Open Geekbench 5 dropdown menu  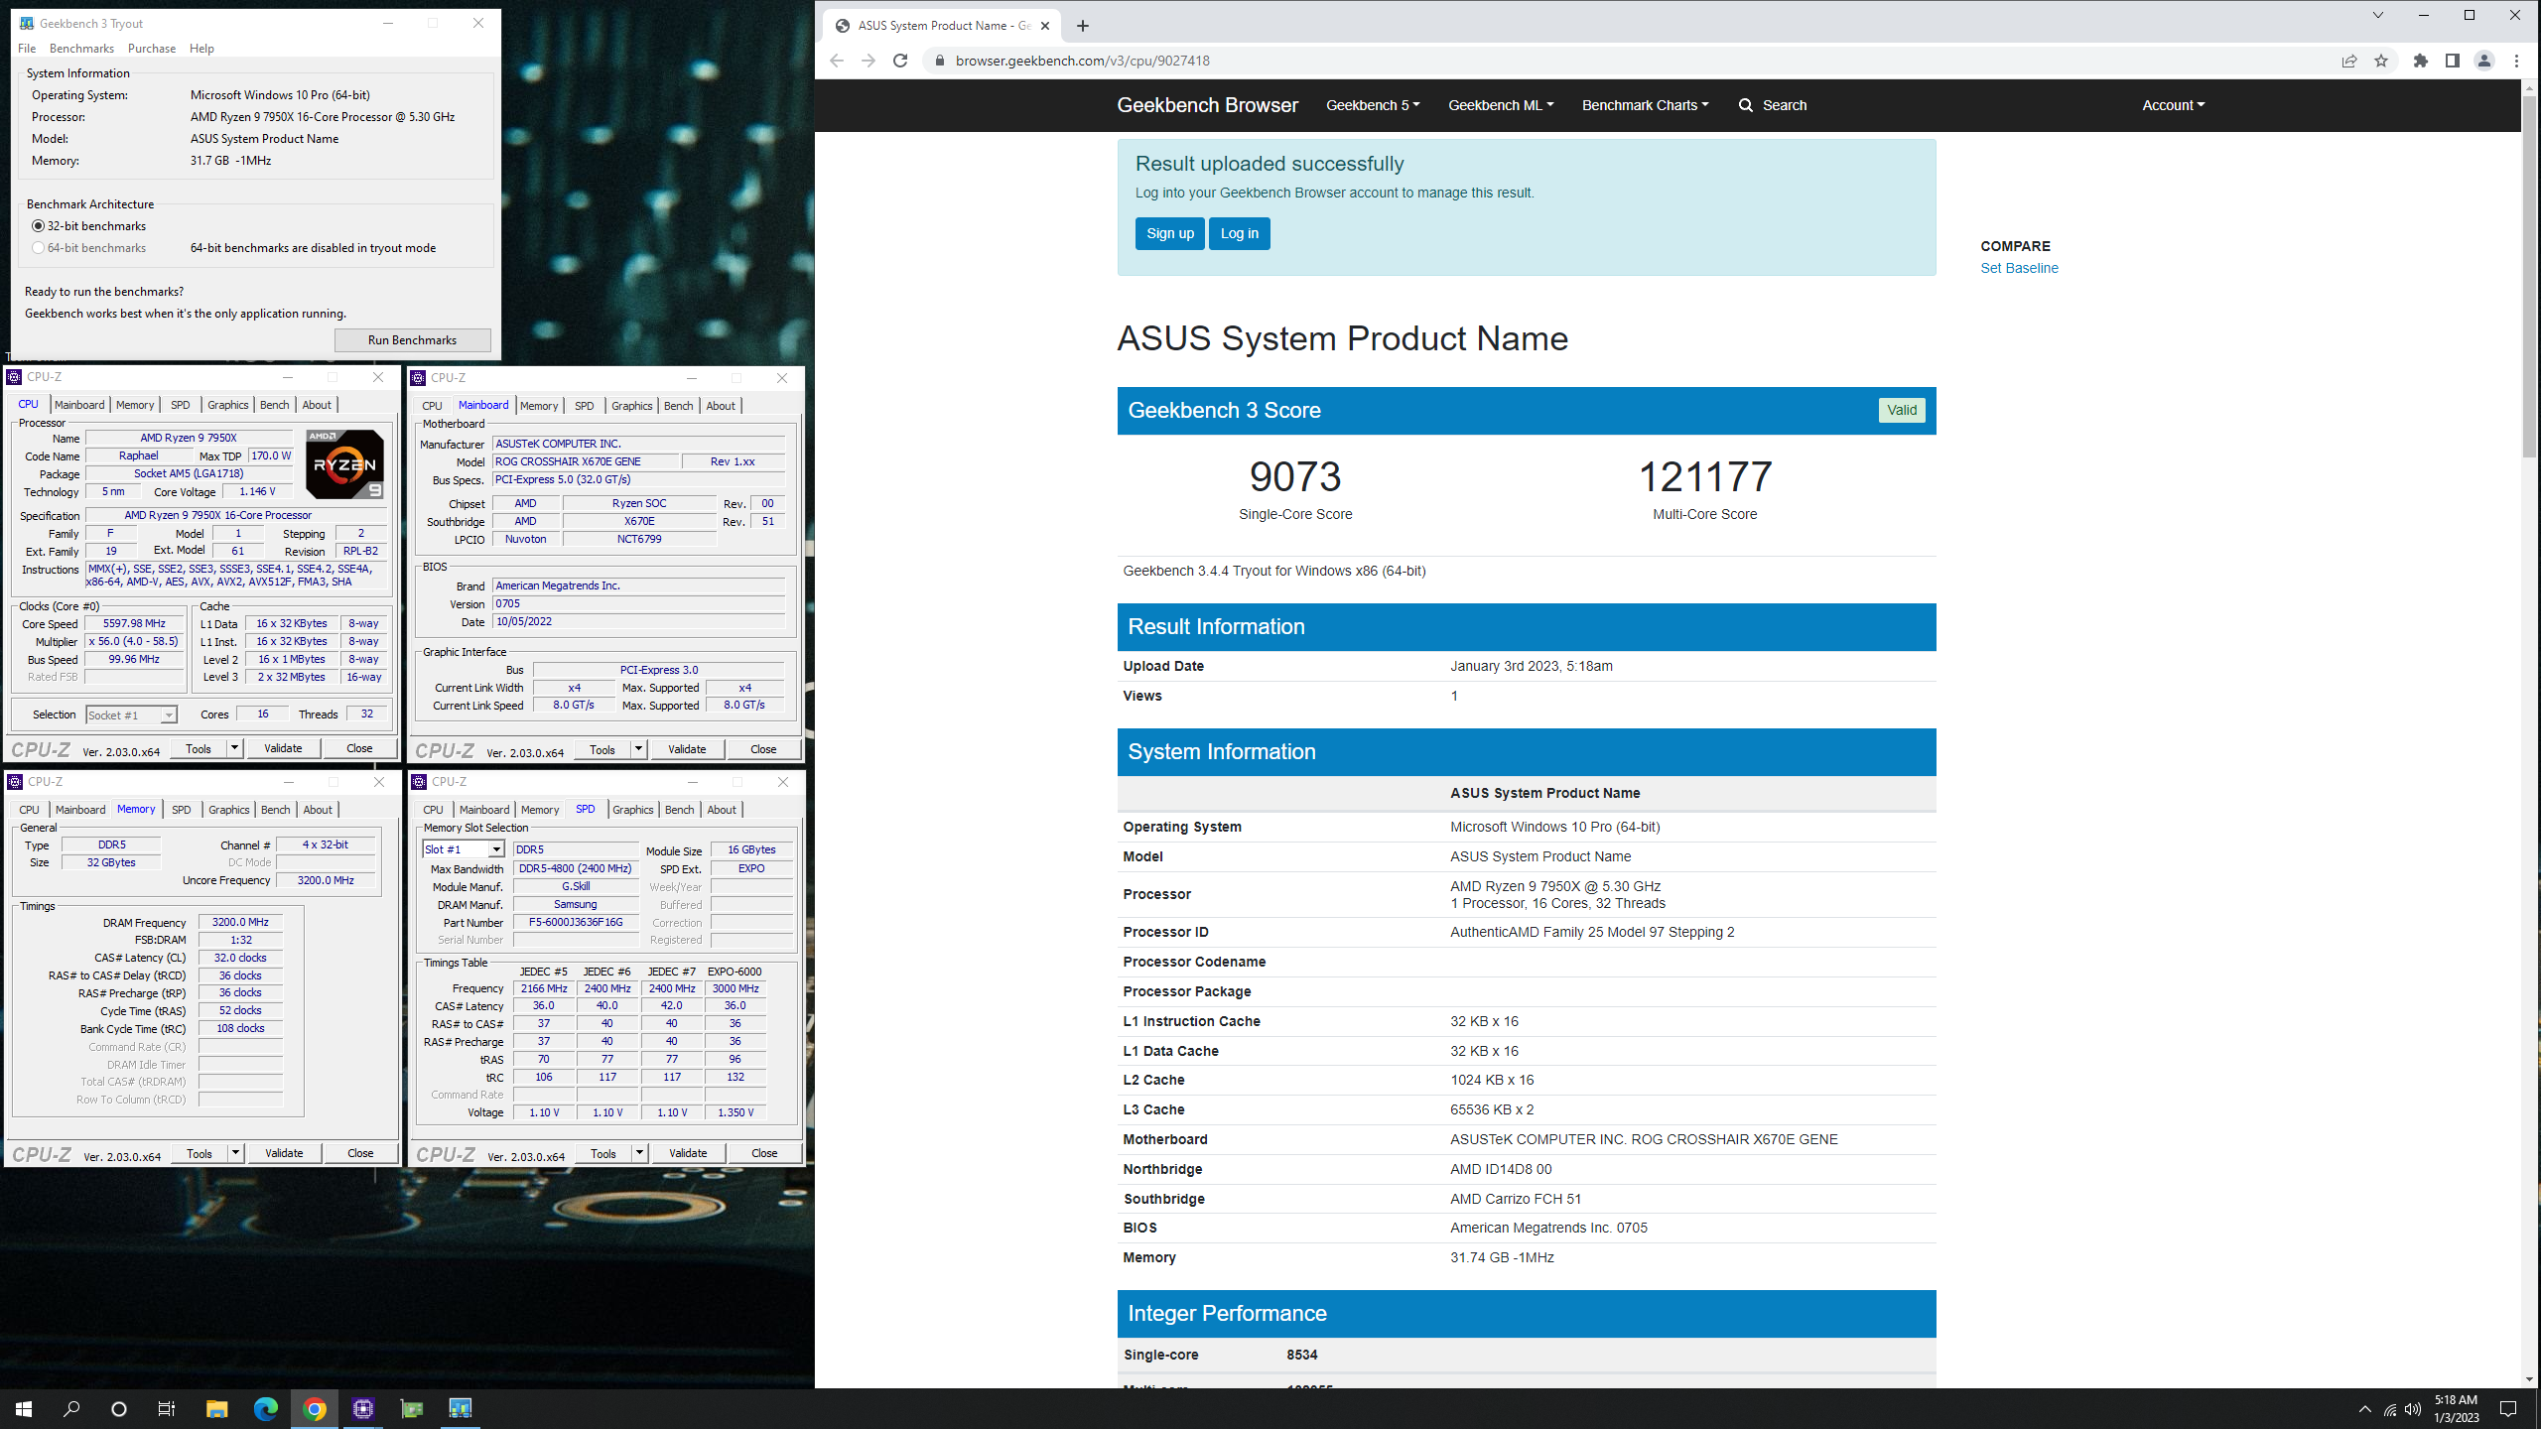[x=1373, y=105]
